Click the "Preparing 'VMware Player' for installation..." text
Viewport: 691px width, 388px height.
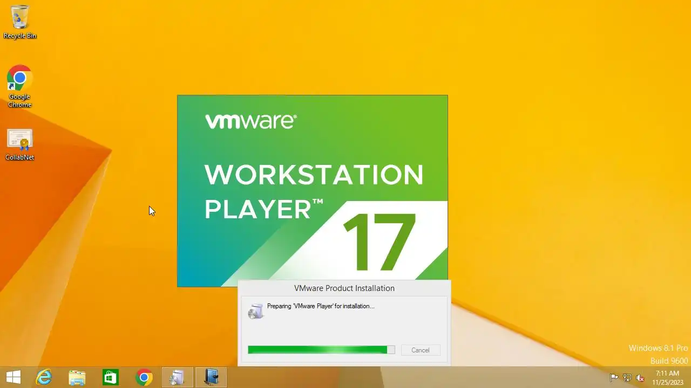click(x=321, y=306)
